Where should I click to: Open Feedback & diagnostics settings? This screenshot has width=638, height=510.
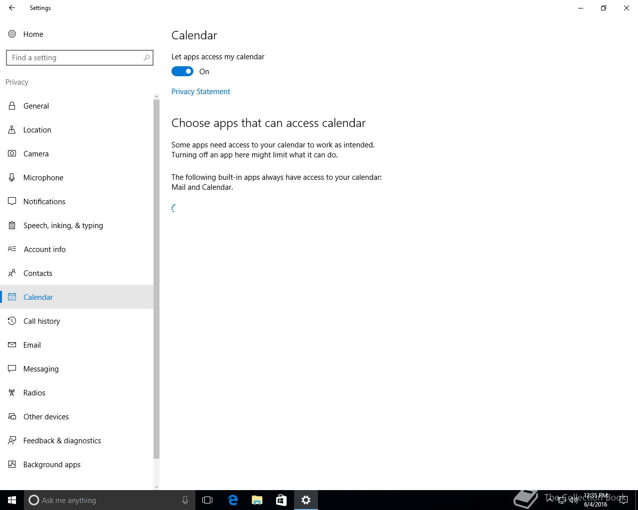pyautogui.click(x=77, y=440)
